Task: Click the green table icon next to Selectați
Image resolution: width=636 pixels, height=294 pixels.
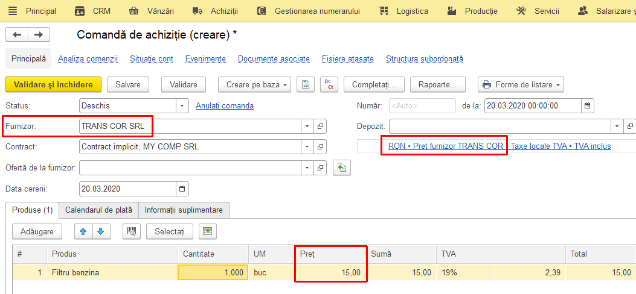Action: tap(208, 231)
